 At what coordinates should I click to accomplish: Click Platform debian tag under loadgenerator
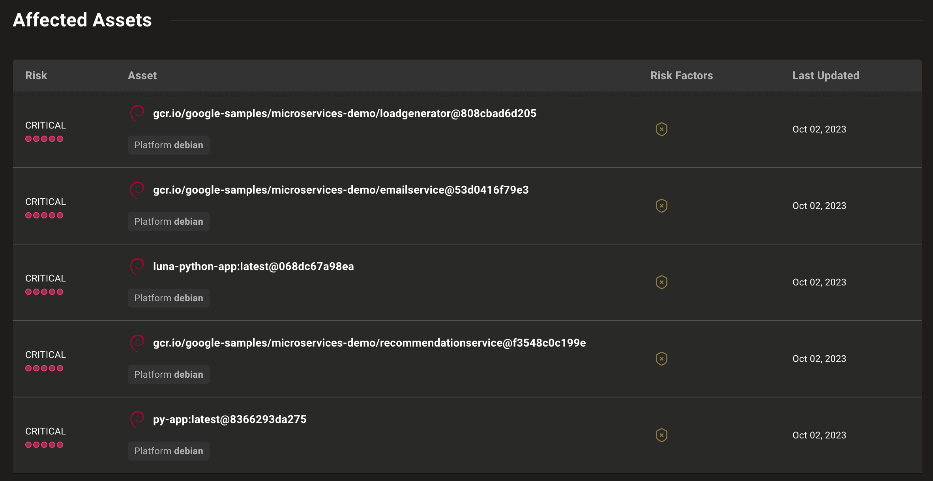click(x=169, y=145)
